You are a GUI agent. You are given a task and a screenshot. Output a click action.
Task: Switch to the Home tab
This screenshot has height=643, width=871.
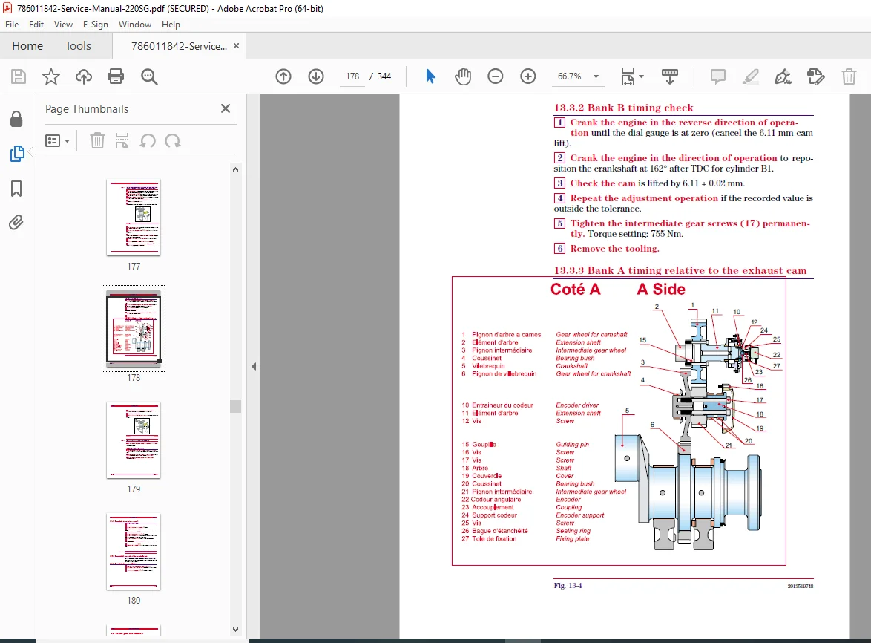pos(27,45)
